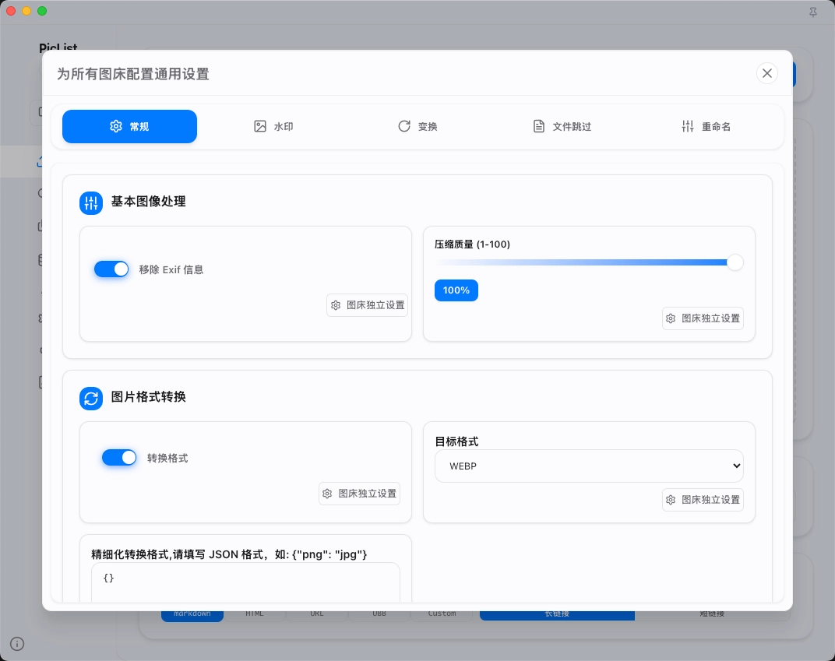The width and height of the screenshot is (835, 661).
Task: Click the rotate icon on the 变换 tab
Action: click(x=404, y=126)
